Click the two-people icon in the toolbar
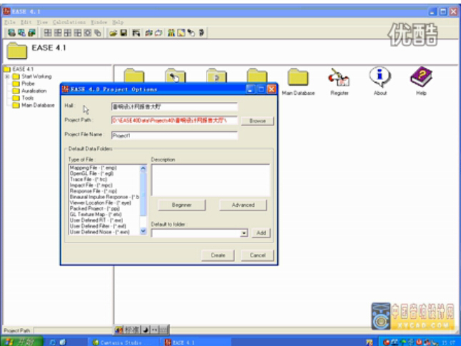The width and height of the screenshot is (461, 346). tap(171, 33)
